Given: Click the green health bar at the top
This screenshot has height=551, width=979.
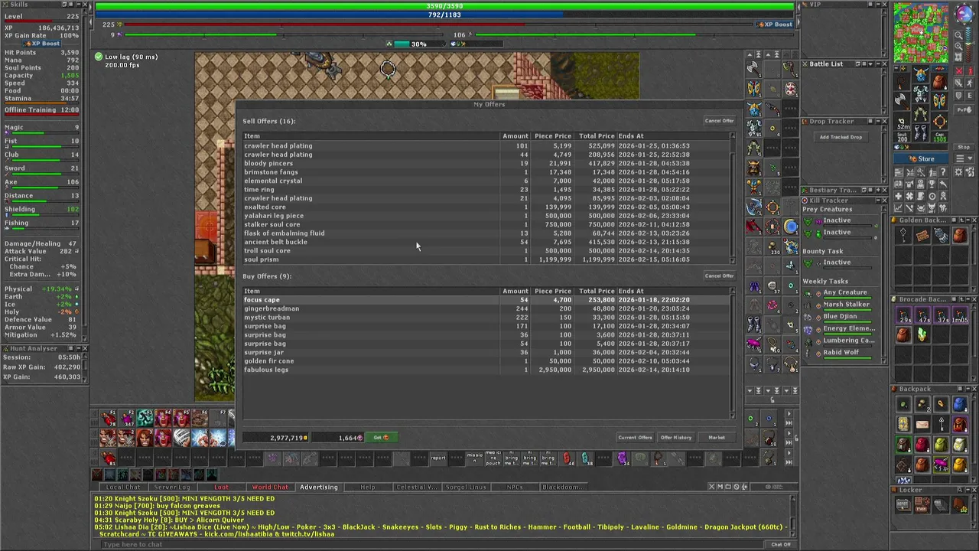Looking at the screenshot, I should [x=444, y=6].
